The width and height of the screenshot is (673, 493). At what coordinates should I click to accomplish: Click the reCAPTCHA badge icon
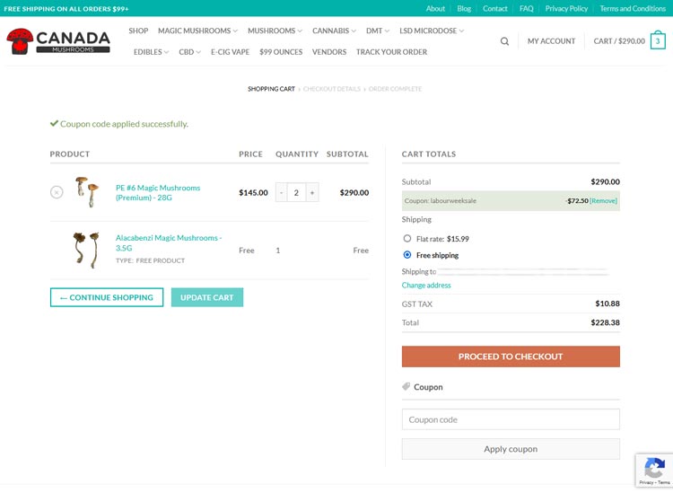coord(654,469)
